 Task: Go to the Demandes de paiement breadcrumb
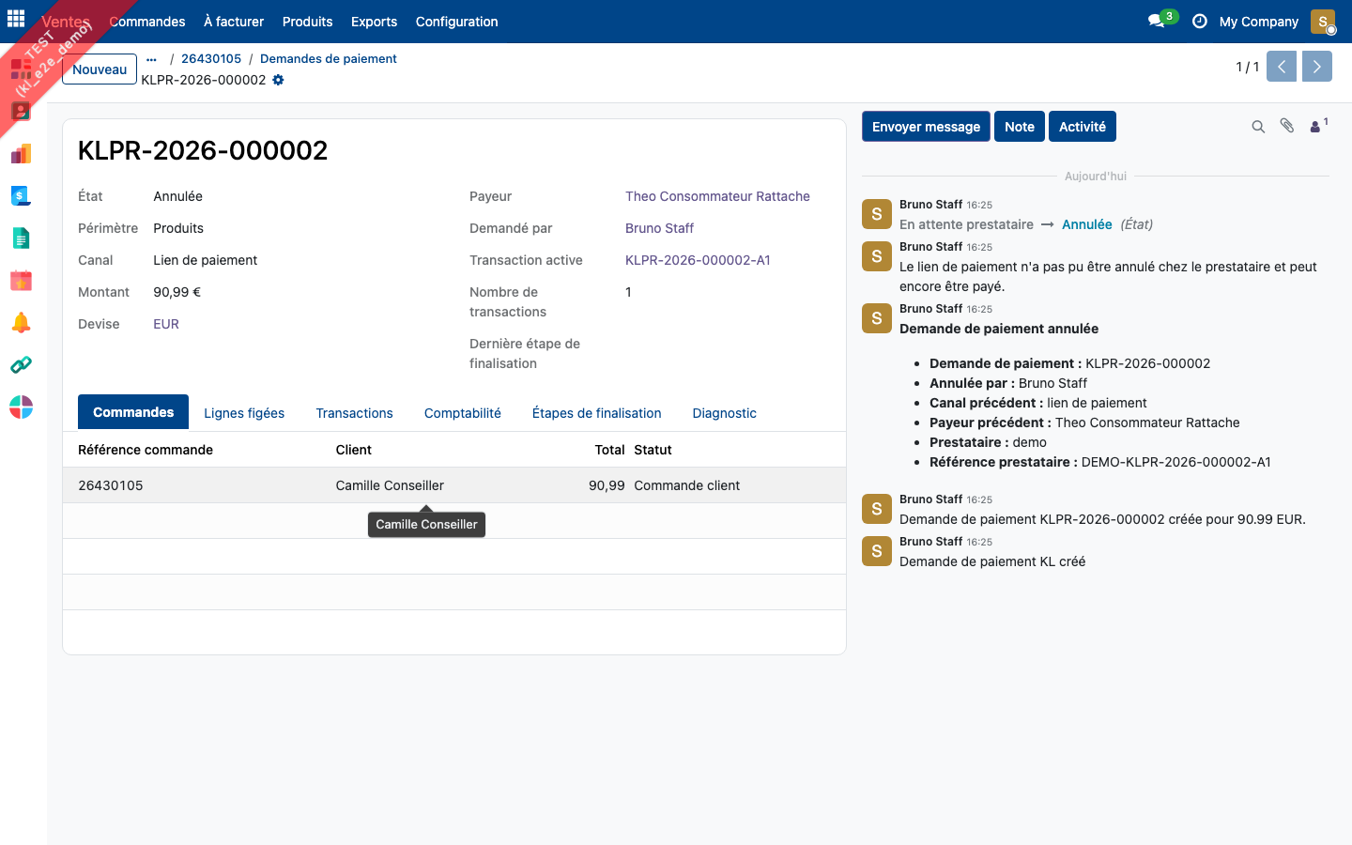pos(329,58)
